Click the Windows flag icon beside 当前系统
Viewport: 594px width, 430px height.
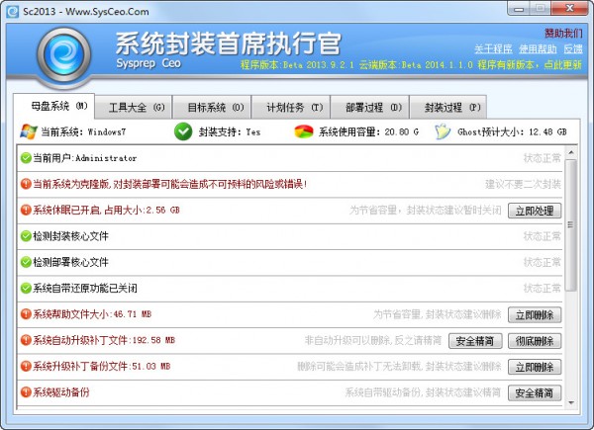[28, 131]
